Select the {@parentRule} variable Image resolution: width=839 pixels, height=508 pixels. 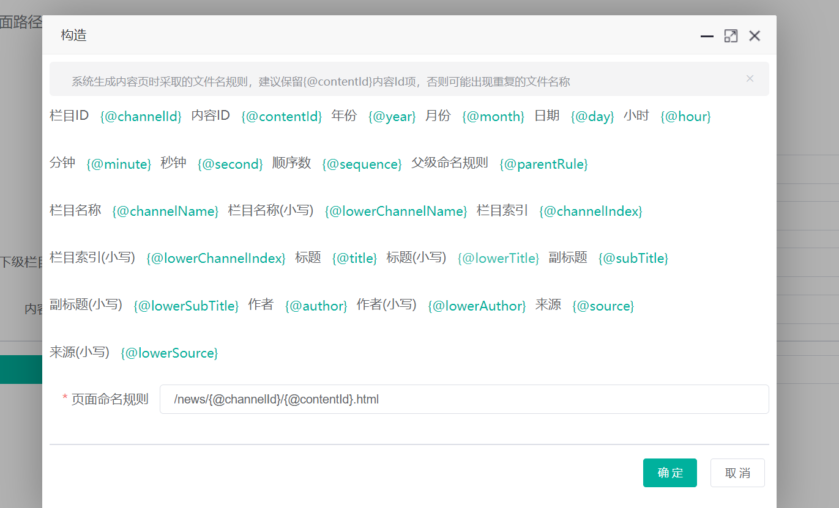pos(543,164)
